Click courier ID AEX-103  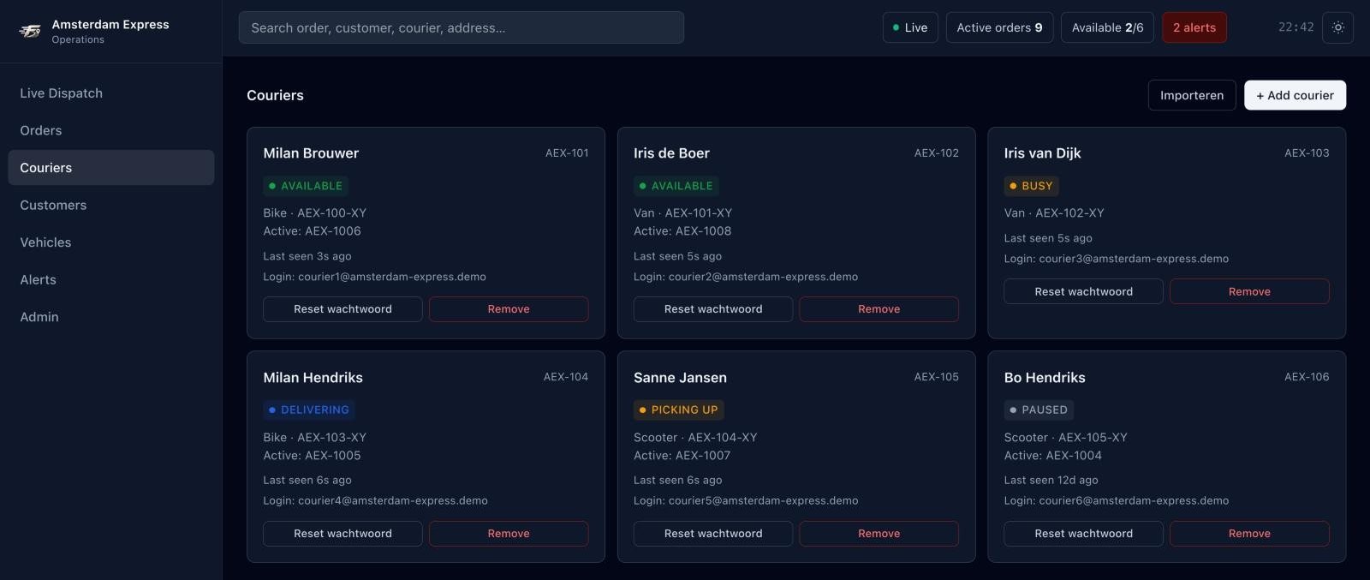(1307, 153)
